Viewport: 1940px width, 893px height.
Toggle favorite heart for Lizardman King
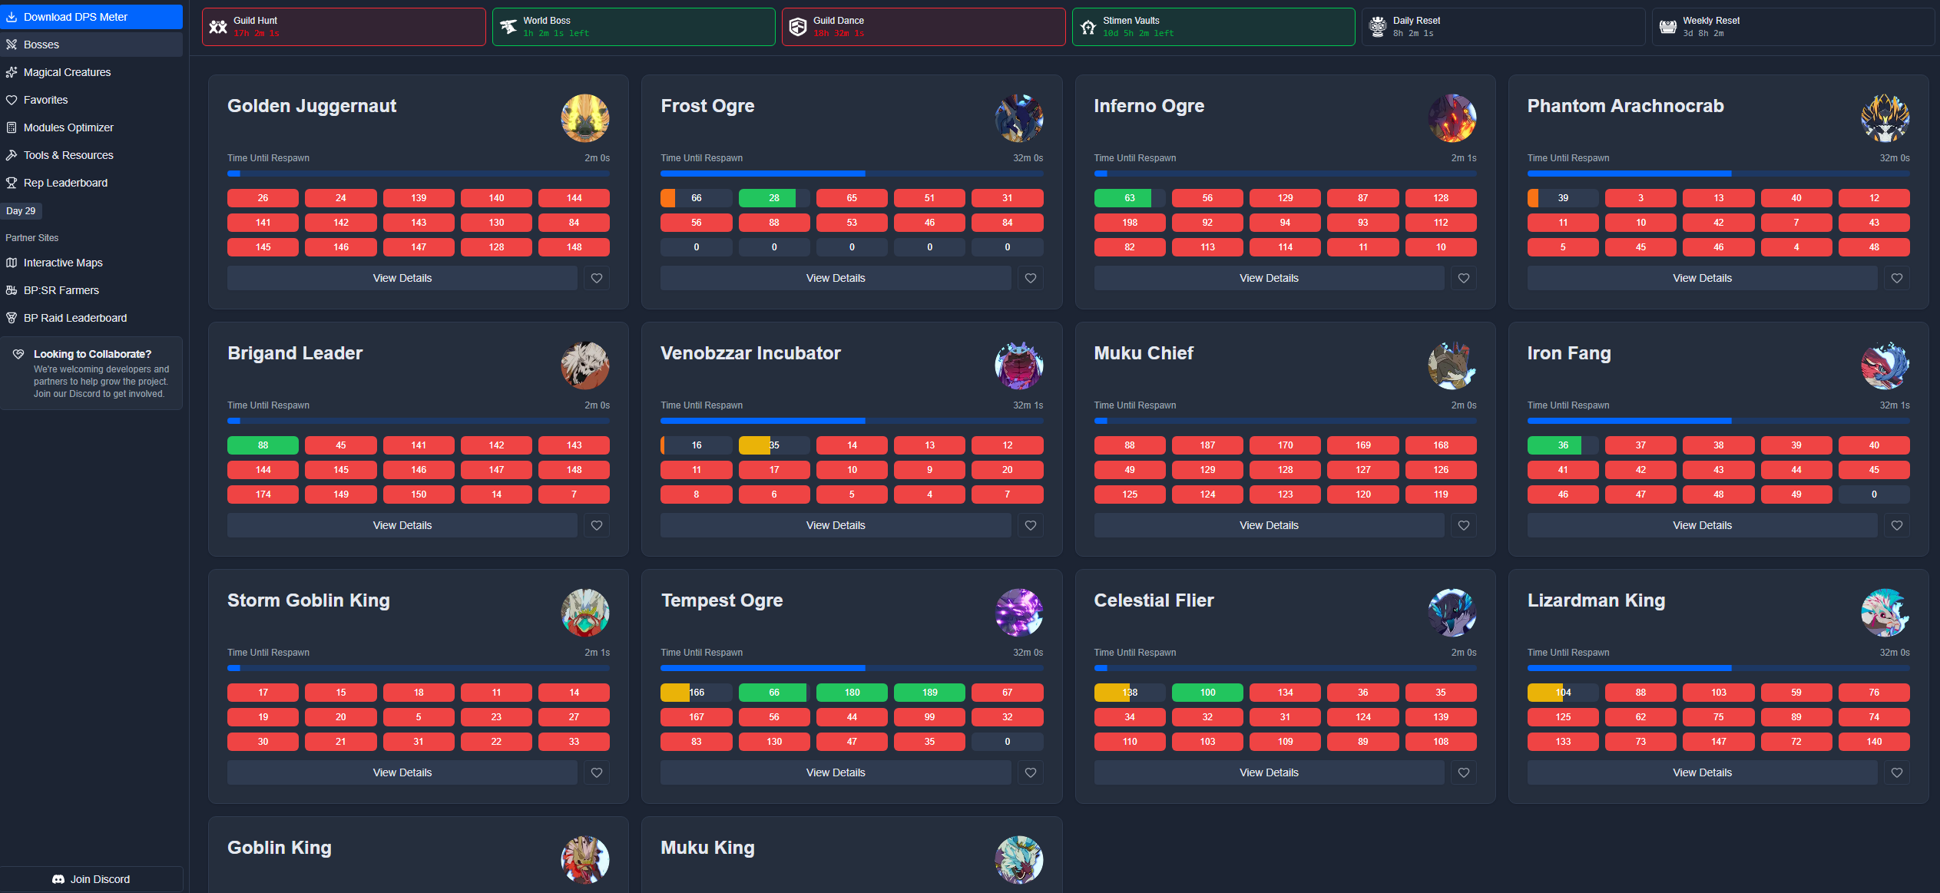[x=1896, y=772]
